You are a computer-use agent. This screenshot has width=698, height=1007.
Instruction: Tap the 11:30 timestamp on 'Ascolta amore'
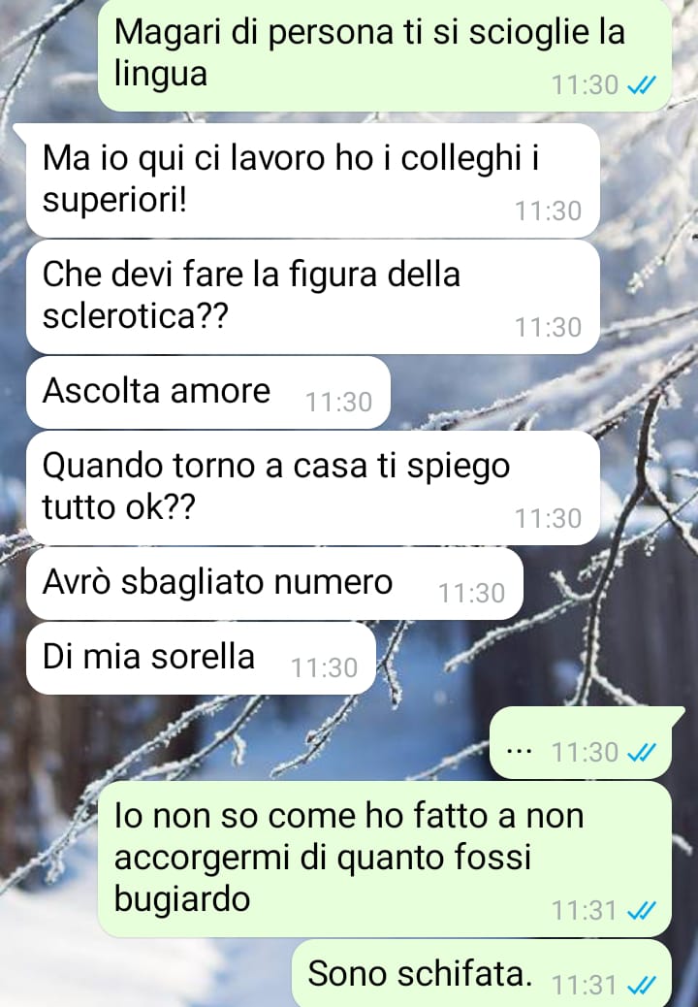click(338, 402)
